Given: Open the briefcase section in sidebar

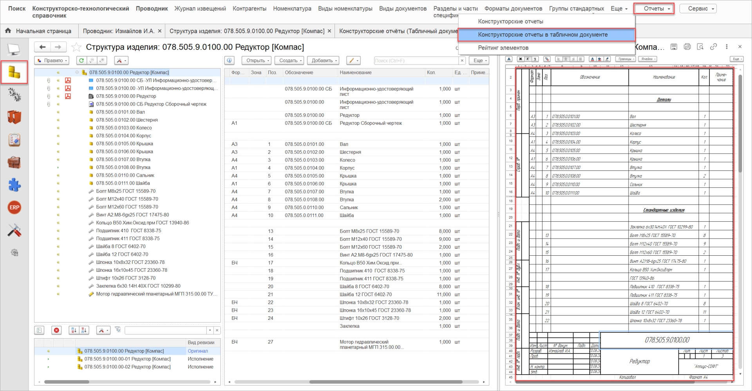Looking at the screenshot, I should click(14, 162).
